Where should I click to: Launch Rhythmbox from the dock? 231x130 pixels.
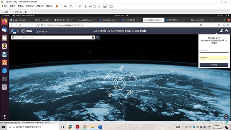pyautogui.click(x=4, y=46)
